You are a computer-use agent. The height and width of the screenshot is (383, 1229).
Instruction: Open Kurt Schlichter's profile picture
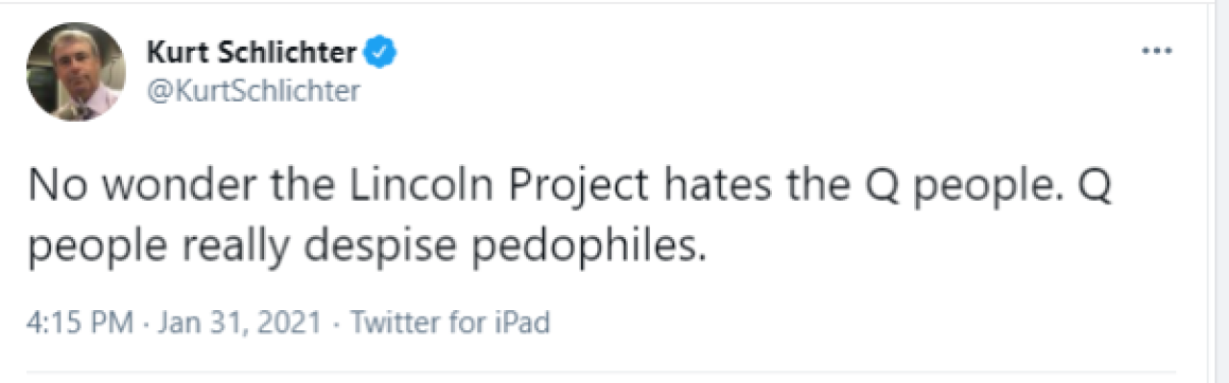tap(76, 72)
